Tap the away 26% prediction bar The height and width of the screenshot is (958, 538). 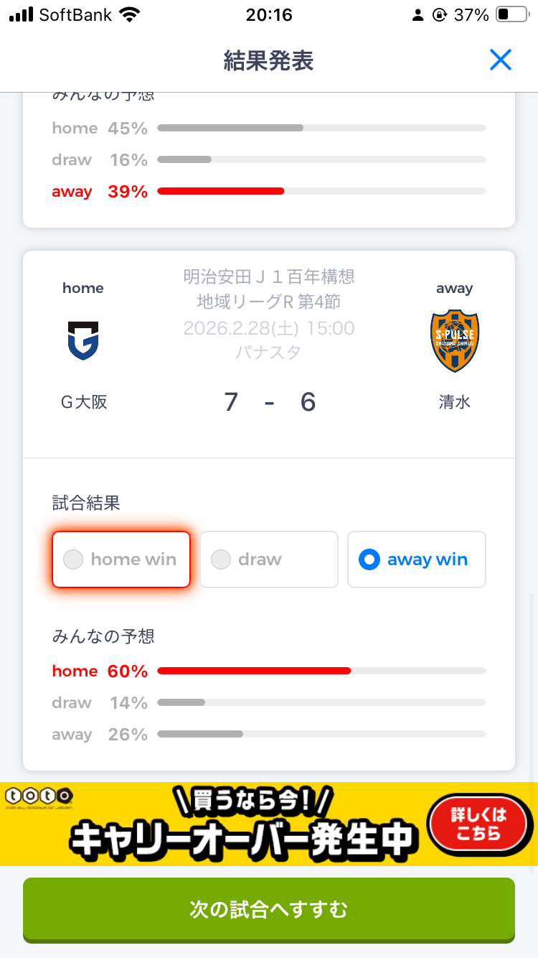(321, 734)
